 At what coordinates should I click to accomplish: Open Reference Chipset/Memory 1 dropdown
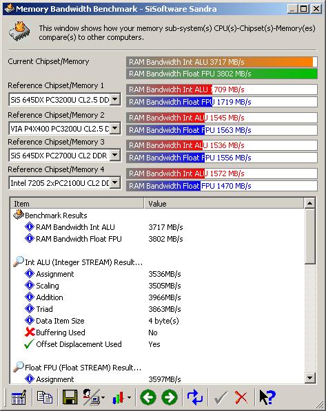tap(115, 100)
